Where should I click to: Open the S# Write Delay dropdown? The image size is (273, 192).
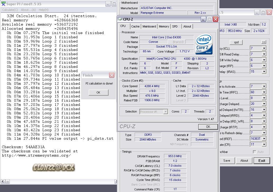tap(264, 60)
